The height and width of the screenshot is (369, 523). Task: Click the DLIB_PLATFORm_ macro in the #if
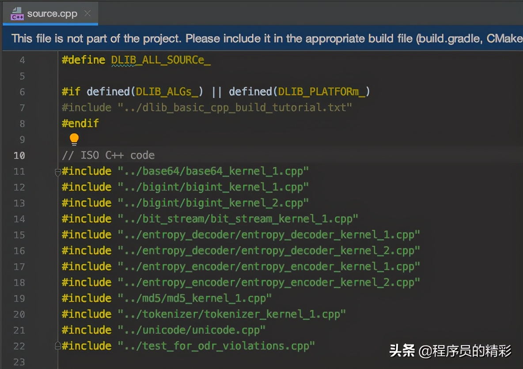click(x=322, y=92)
